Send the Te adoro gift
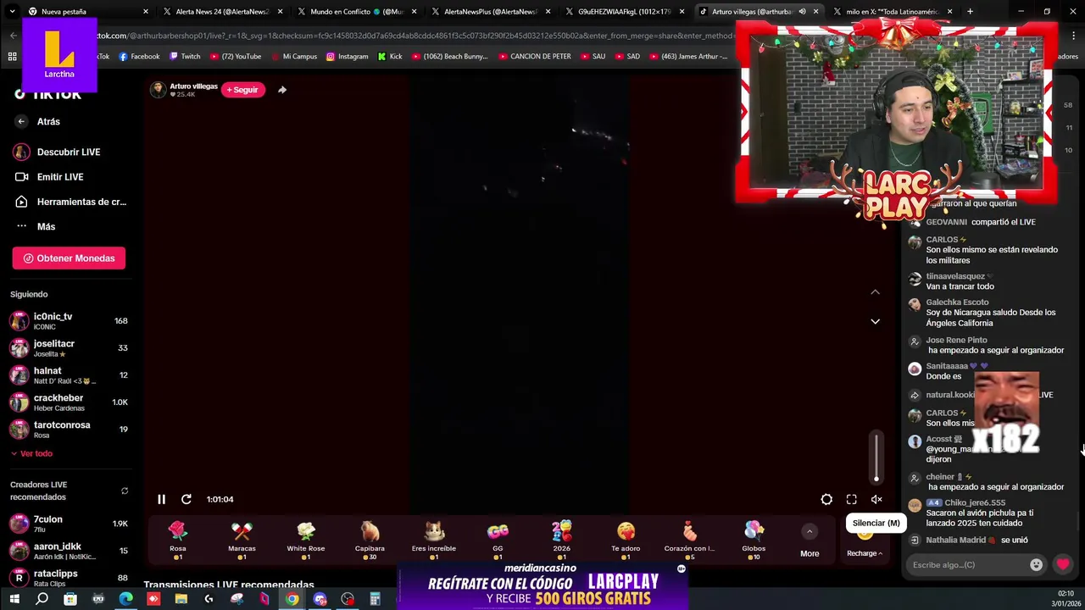This screenshot has width=1085, height=610. 626,540
